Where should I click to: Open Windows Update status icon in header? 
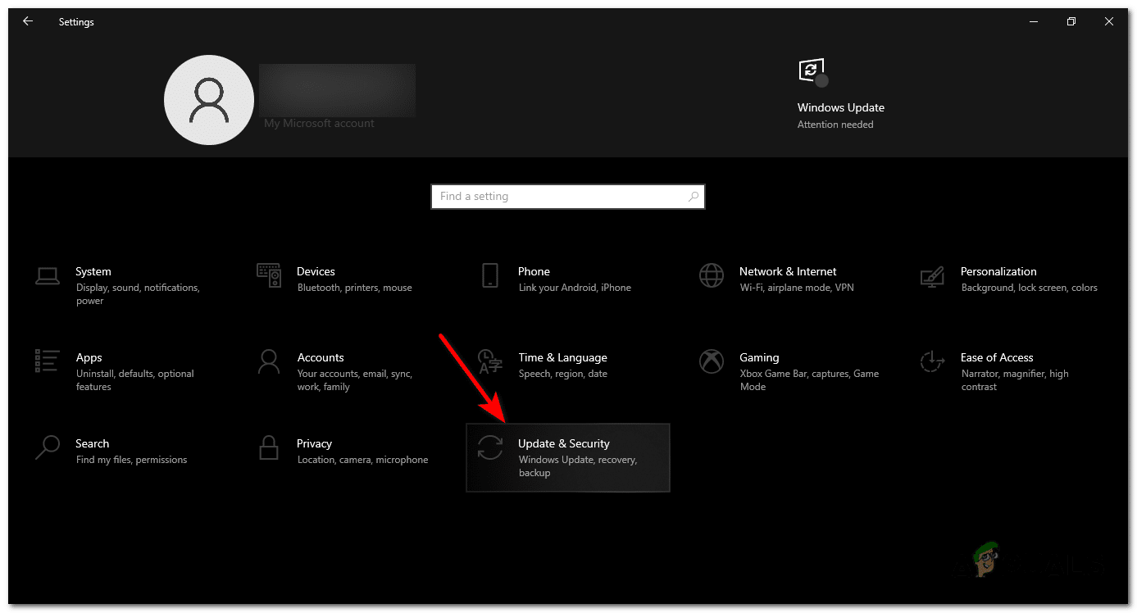point(812,71)
